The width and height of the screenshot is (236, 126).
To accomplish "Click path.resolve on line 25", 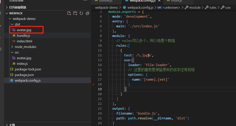I will coord(140,118).
